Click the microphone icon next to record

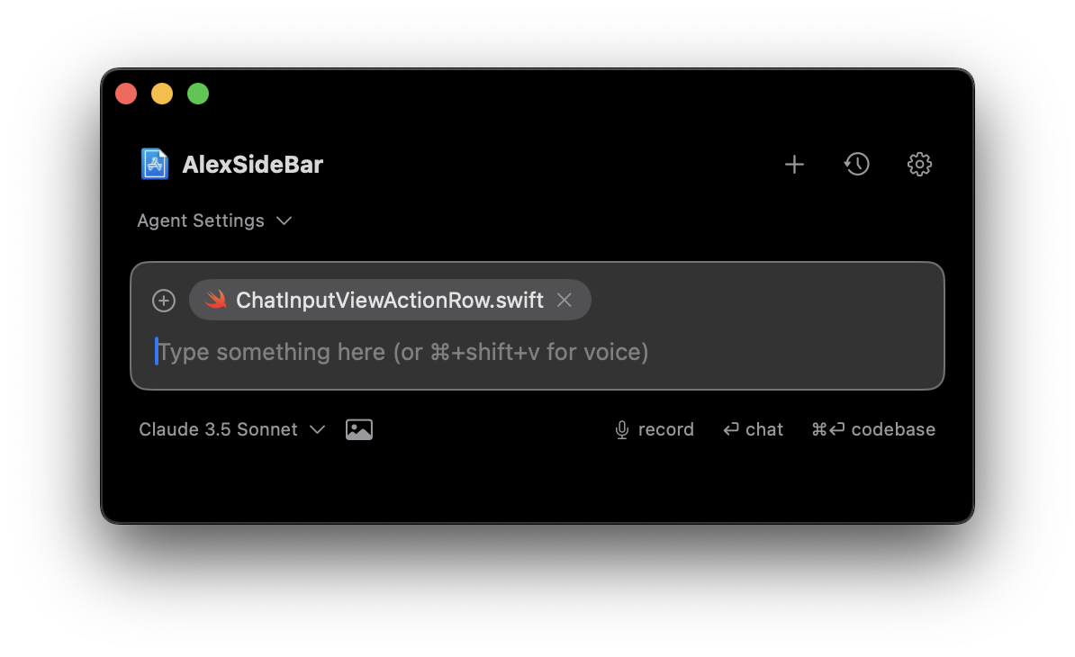621,429
